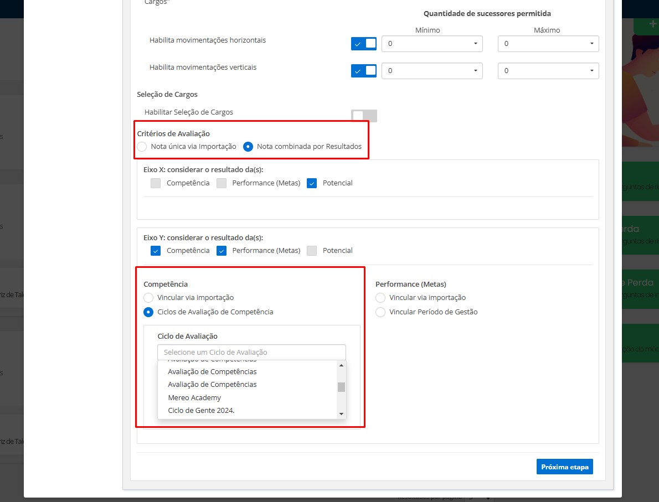Click the Selecione um Ciclo de Avaliação field
Viewport: 659px width, 502px height.
pos(251,352)
